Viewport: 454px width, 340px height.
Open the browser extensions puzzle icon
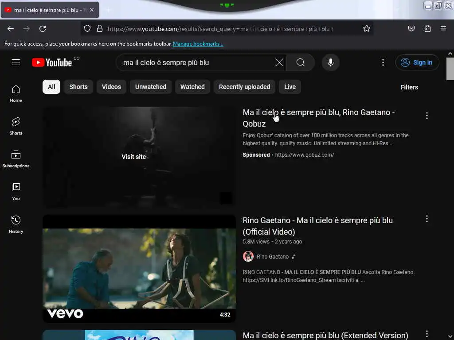pos(427,28)
